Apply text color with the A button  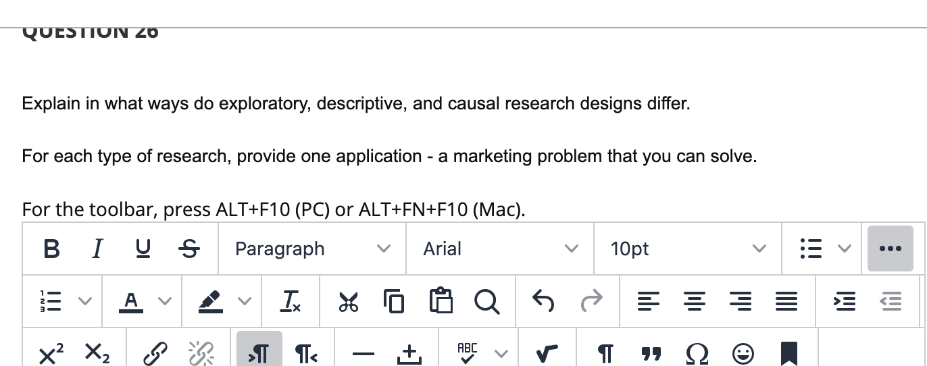(x=132, y=302)
